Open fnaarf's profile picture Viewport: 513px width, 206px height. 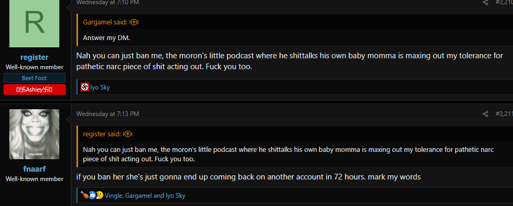click(x=34, y=134)
